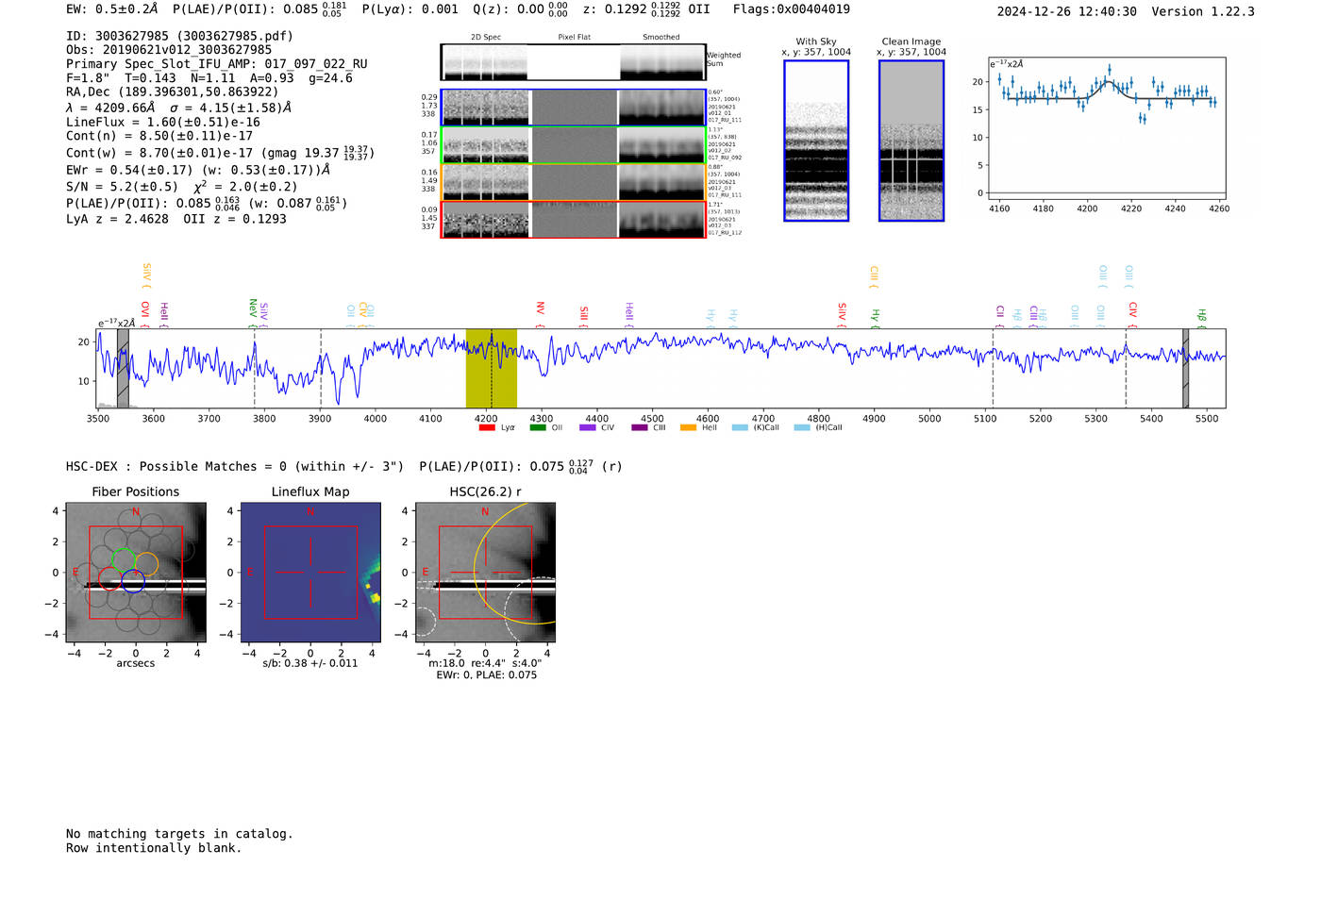Click the red SiII line marker label
The image size is (1321, 899).
(584, 316)
